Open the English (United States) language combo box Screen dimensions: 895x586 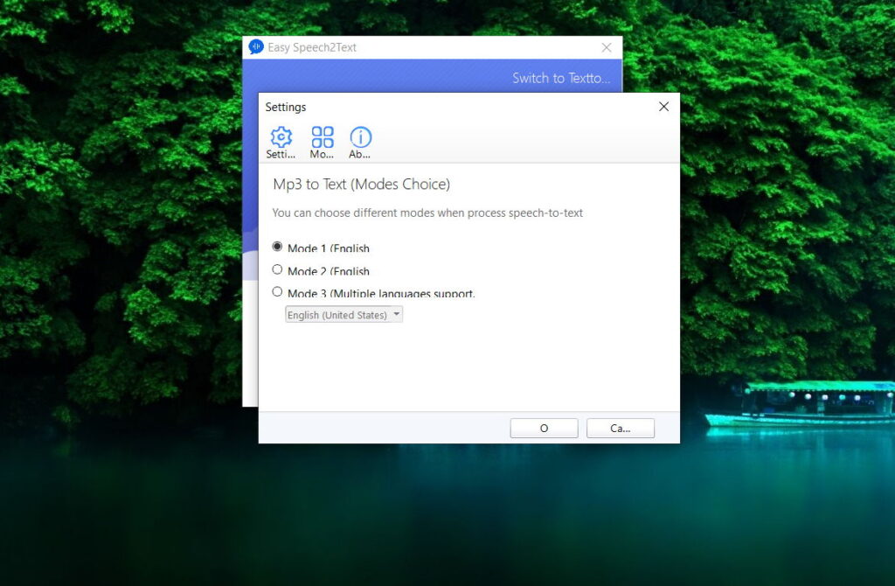coord(343,315)
